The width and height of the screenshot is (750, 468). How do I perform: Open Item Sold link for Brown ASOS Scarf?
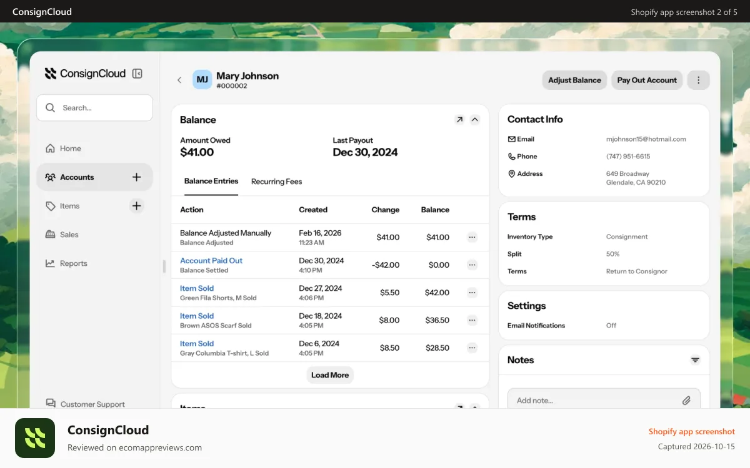tap(197, 316)
